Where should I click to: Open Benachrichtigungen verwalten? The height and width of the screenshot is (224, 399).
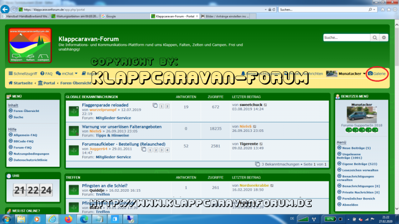tap(356, 178)
